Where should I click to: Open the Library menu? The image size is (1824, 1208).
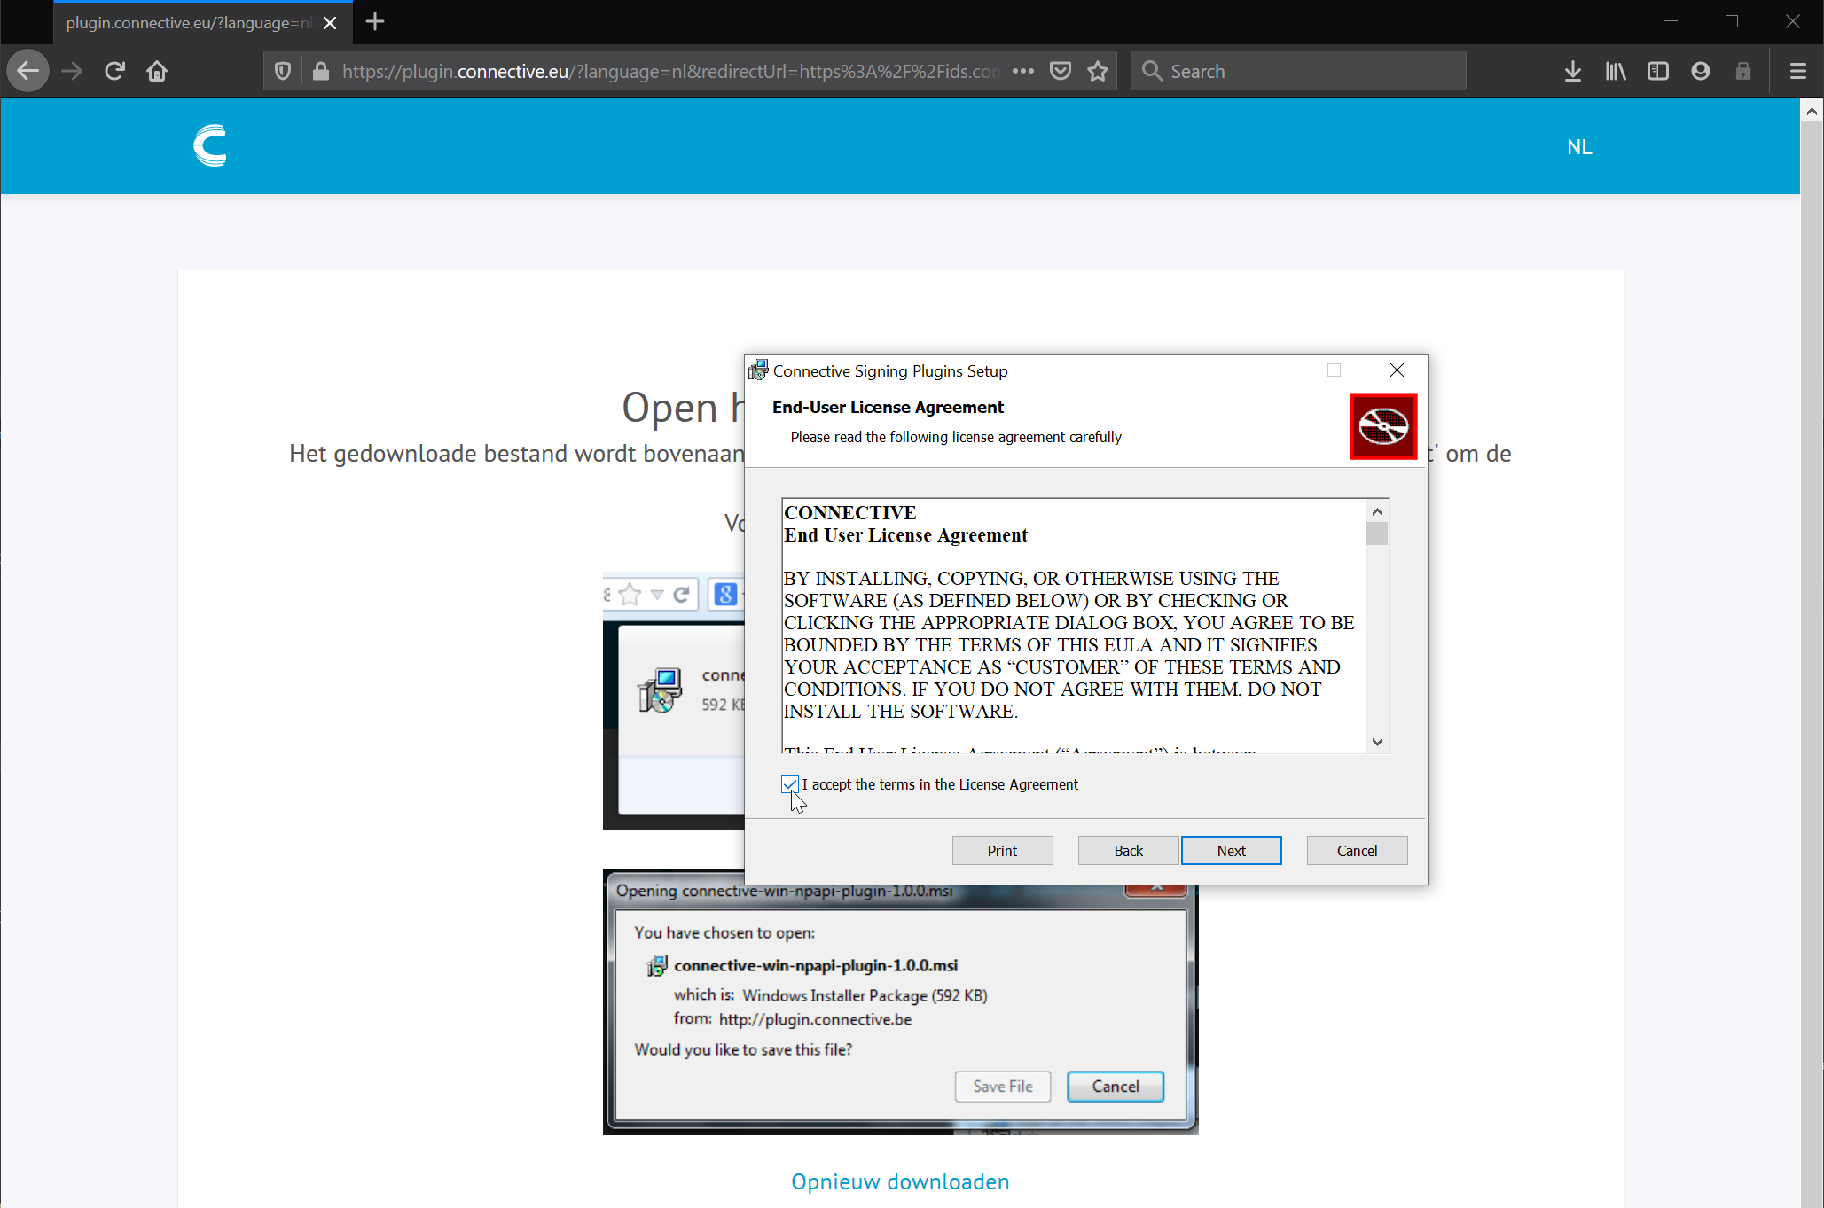(1616, 71)
